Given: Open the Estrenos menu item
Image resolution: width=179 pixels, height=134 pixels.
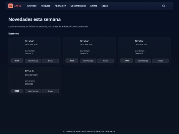Looking at the screenshot, I should (32, 6).
